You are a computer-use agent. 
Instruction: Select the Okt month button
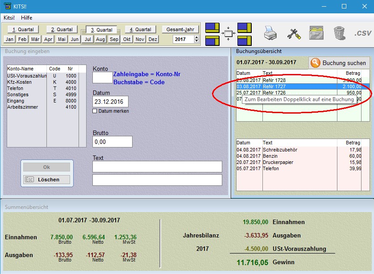127,39
